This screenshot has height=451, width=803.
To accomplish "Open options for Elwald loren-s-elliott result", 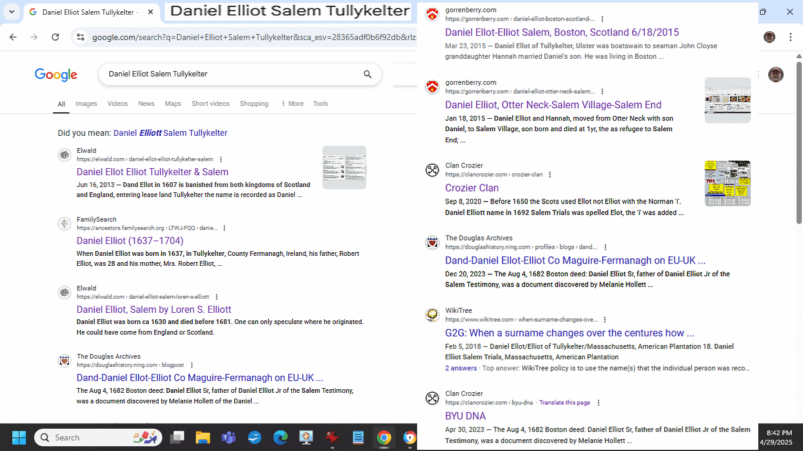I will 216,297.
